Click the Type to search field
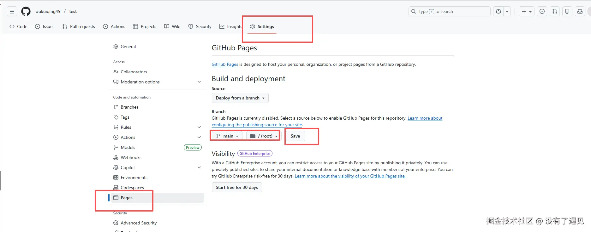 coord(449,12)
